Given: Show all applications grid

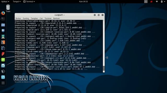Looking at the screenshot, I should pos(3,83).
